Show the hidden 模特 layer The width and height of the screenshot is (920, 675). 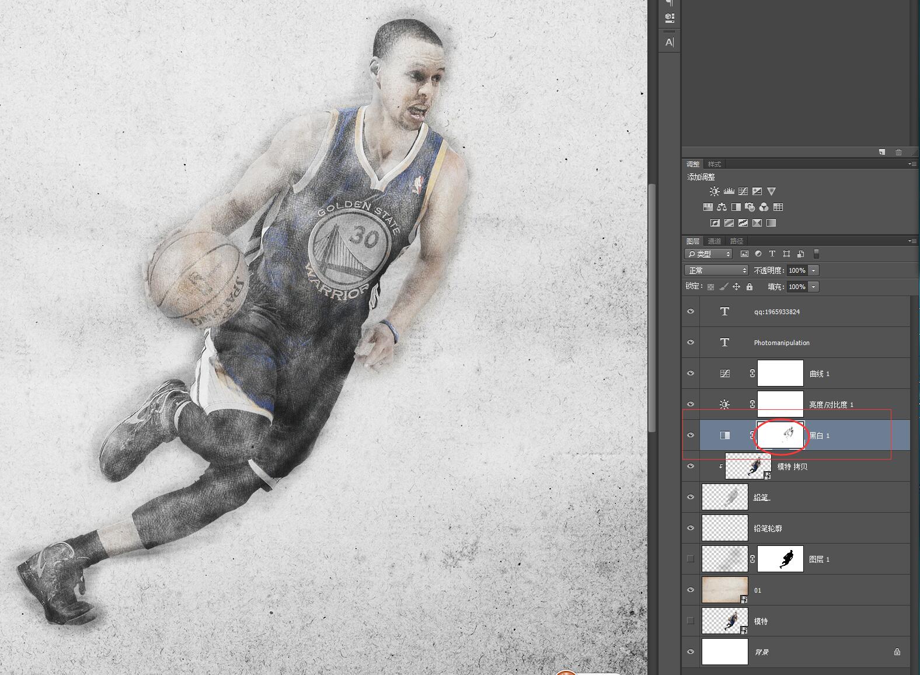[691, 621]
